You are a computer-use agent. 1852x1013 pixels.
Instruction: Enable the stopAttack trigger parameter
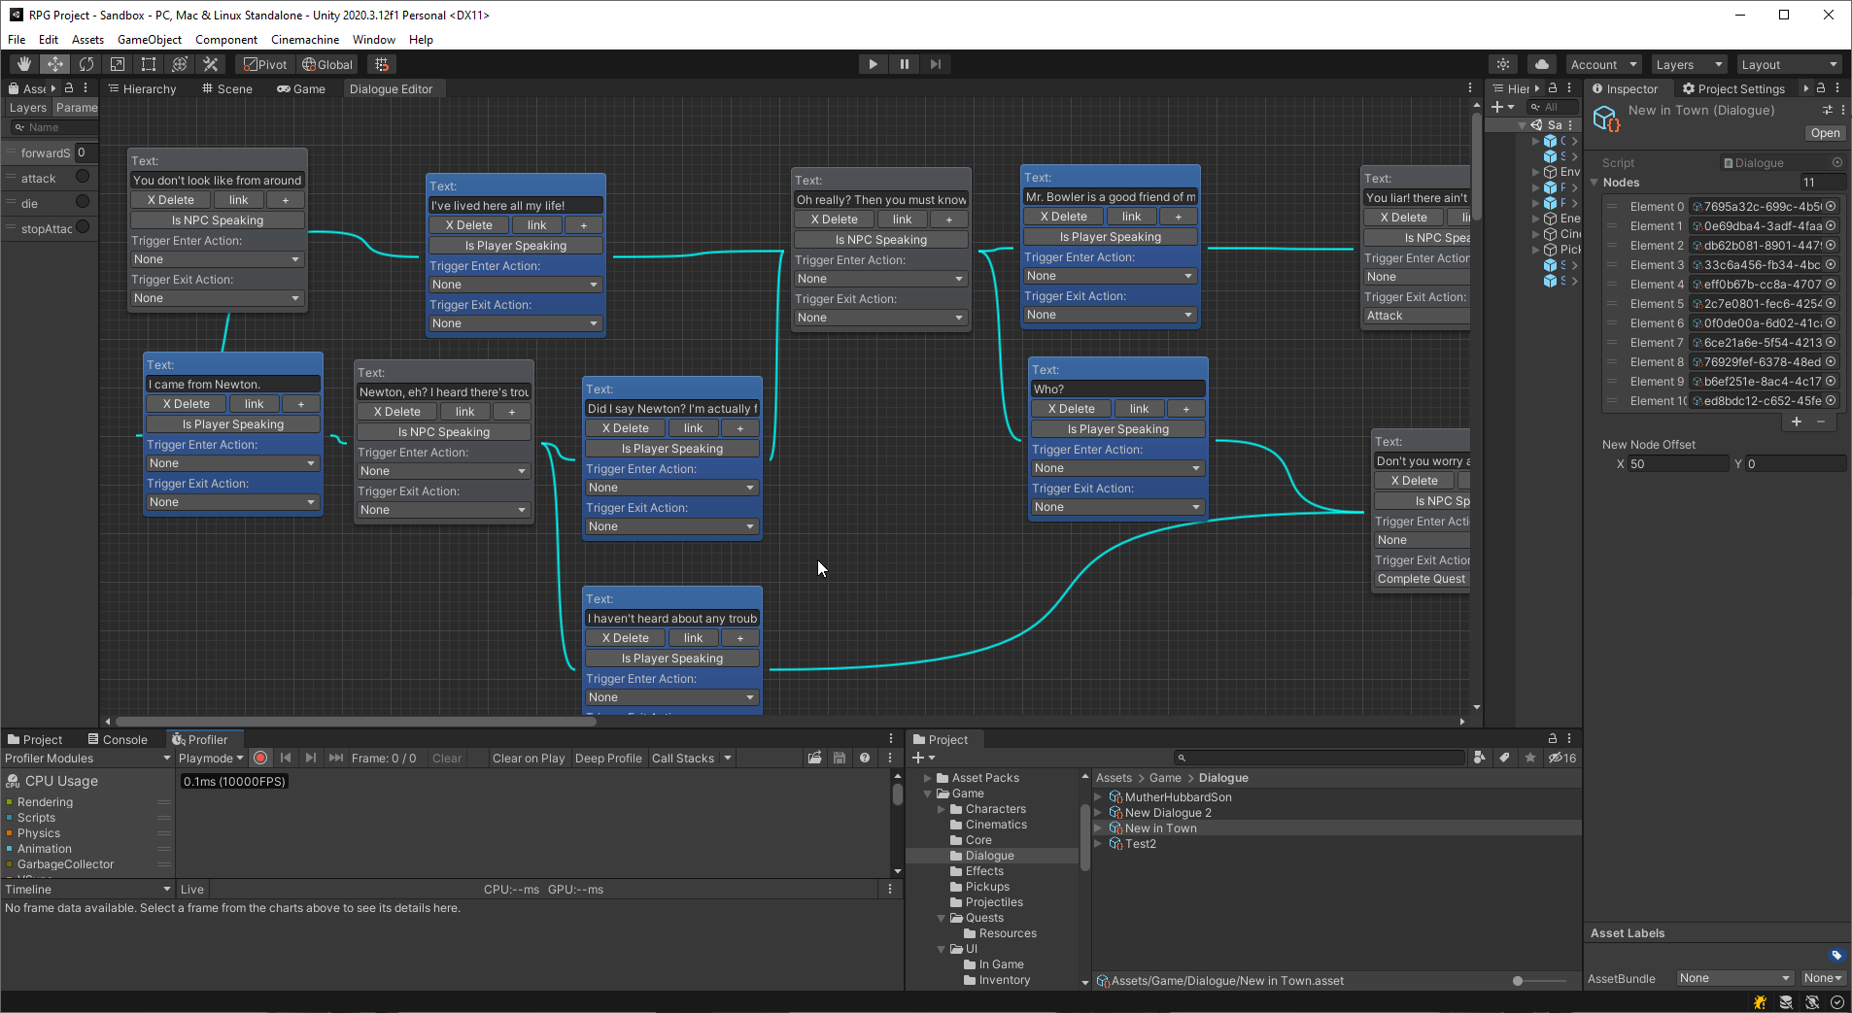[x=83, y=227]
